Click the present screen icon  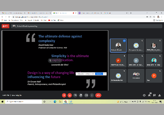tap(86, 95)
